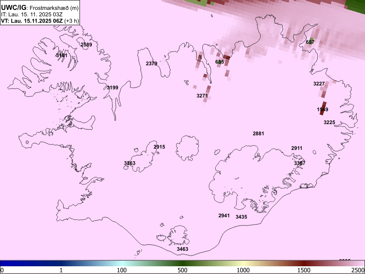Click the map value 2911

point(297,148)
